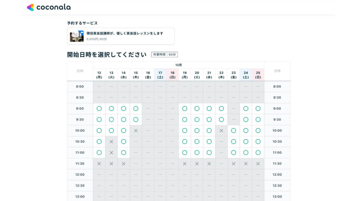Select the 10:00 slot on Friday the 23rd
The width and height of the screenshot is (357, 201).
click(234, 131)
